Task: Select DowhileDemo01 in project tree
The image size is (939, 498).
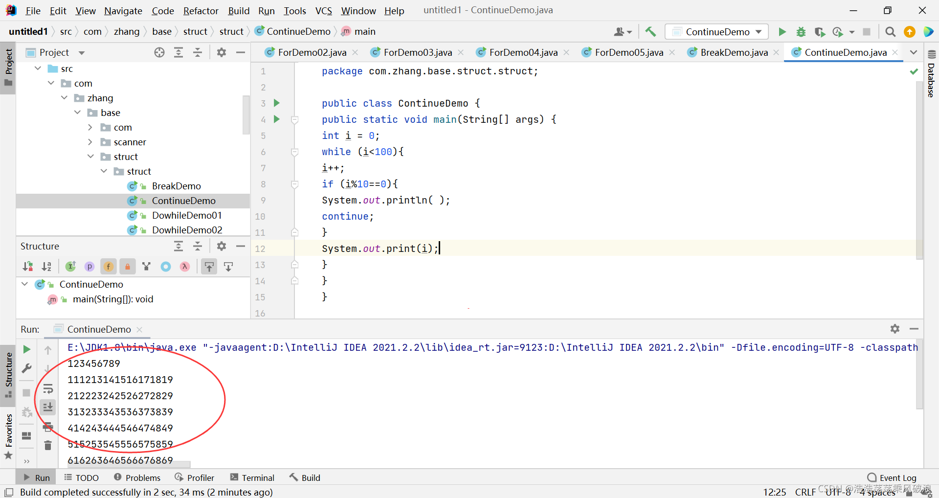Action: pos(187,215)
